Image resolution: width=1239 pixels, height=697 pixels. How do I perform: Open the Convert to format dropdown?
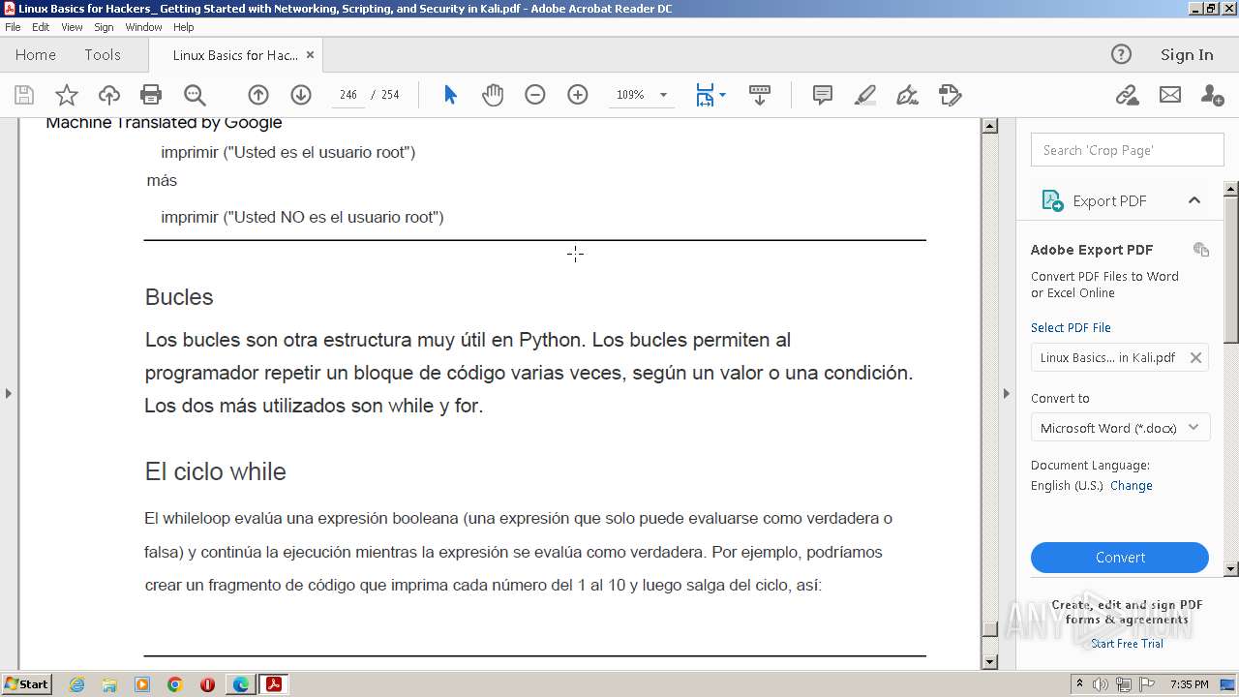[x=1120, y=428]
